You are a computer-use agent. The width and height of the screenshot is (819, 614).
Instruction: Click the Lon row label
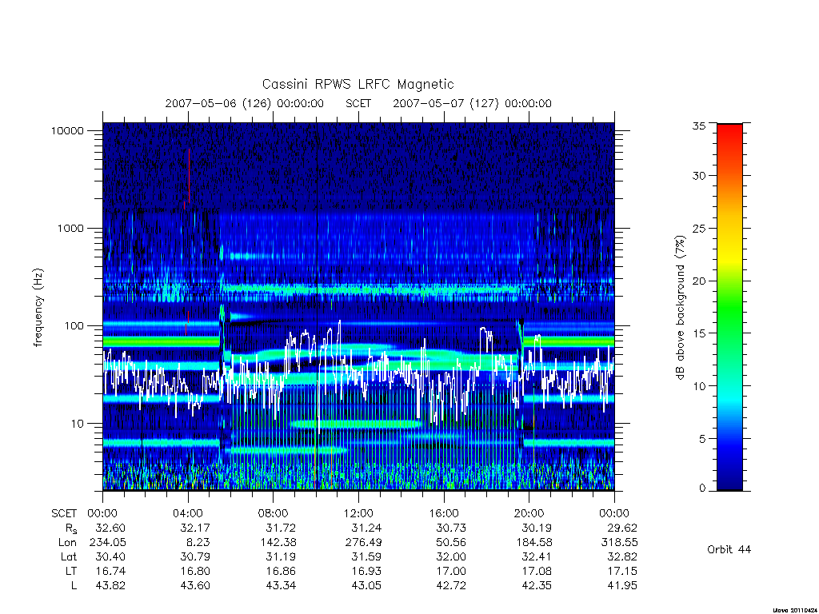click(67, 543)
